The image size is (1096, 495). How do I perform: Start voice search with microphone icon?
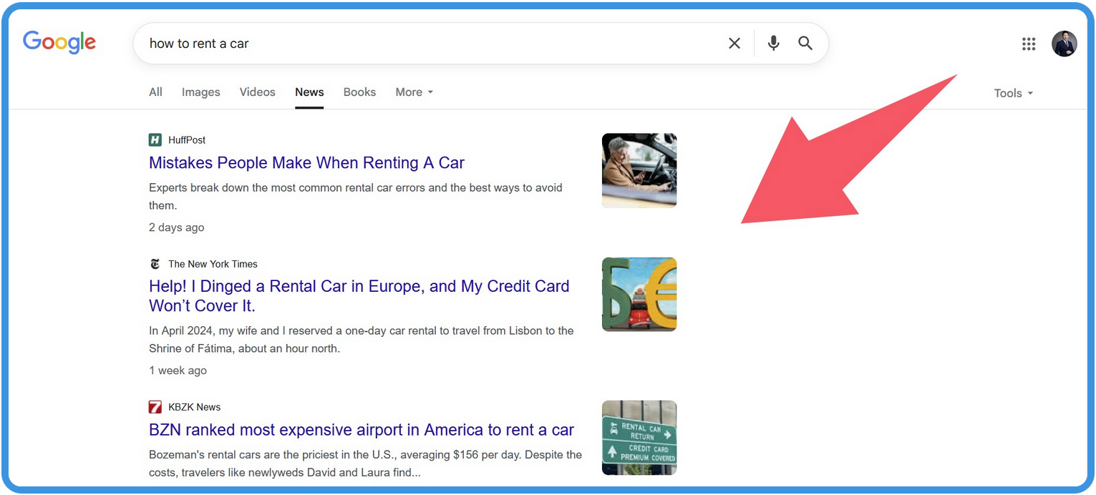773,44
